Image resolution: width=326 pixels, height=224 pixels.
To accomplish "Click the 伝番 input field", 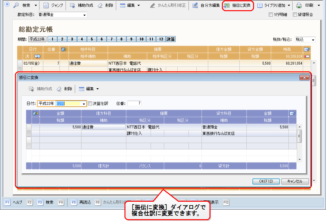I will pos(134,103).
